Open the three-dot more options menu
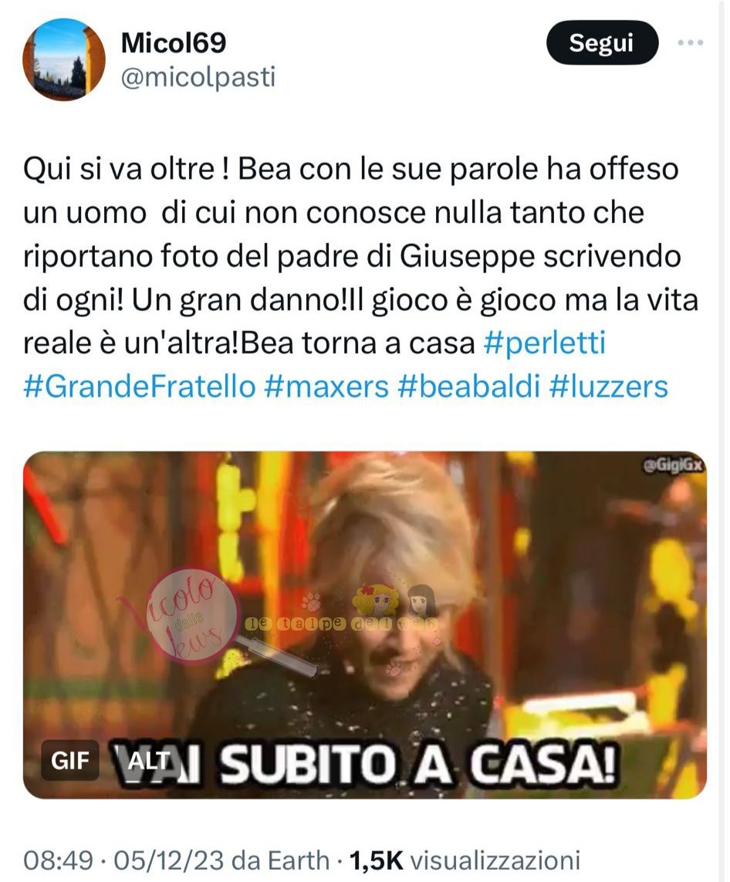This screenshot has width=730, height=882. pyautogui.click(x=690, y=42)
